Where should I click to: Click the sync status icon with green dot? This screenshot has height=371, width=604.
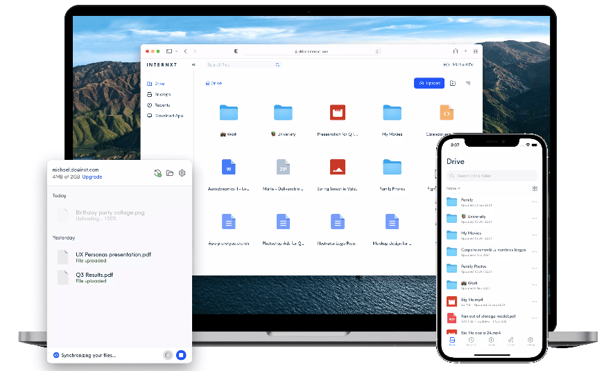click(x=158, y=173)
